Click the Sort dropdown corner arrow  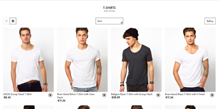[x=121, y=23]
